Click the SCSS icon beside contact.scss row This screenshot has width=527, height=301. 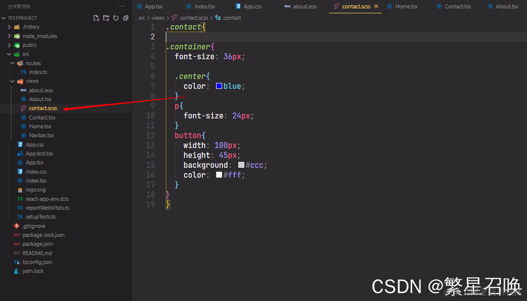(x=23, y=108)
